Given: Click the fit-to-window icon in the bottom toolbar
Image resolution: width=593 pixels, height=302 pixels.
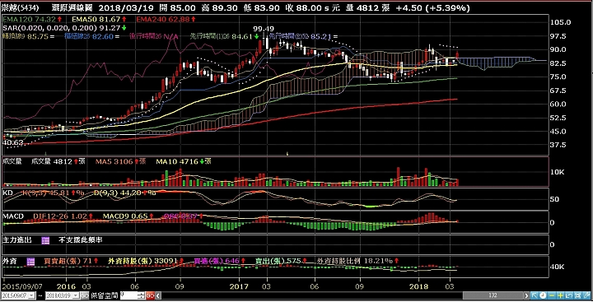Looking at the screenshot, I should tap(577, 295).
